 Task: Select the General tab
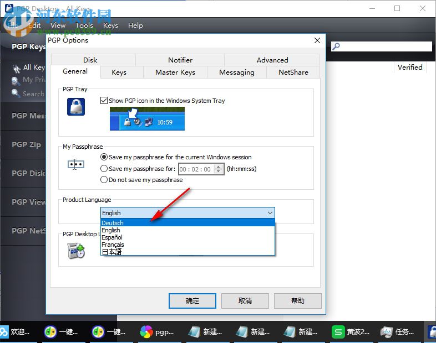pyautogui.click(x=75, y=71)
